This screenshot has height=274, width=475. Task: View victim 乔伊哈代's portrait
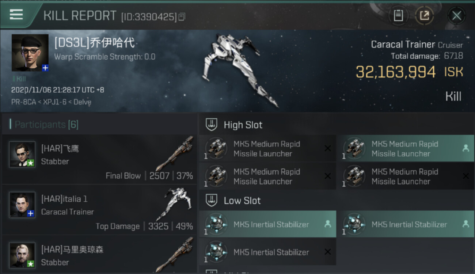pyautogui.click(x=30, y=53)
